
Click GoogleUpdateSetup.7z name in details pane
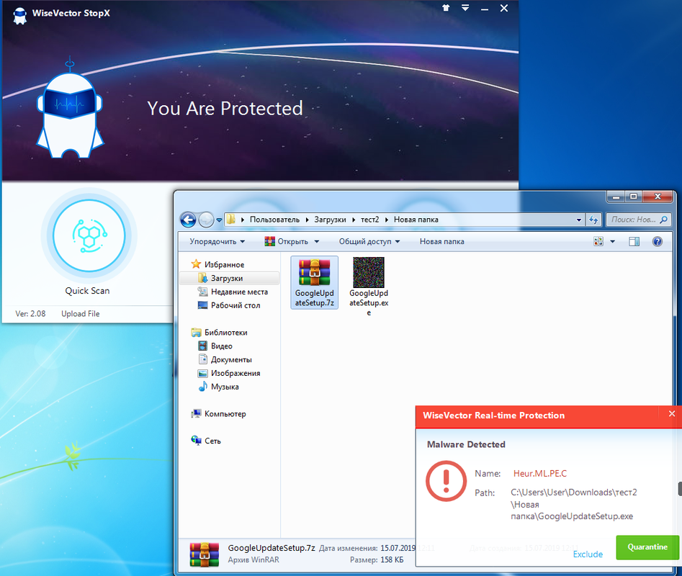(x=271, y=548)
